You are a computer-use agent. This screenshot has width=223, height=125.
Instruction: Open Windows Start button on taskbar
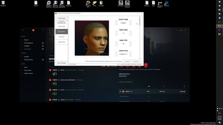(x=220, y=1)
